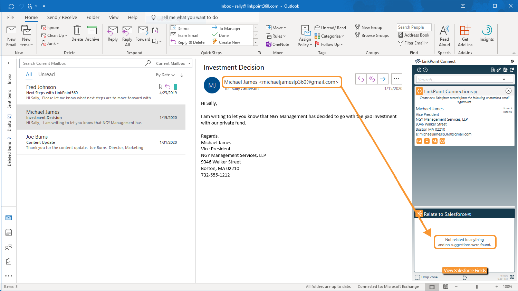Open the Filter Email menu

coord(413,43)
